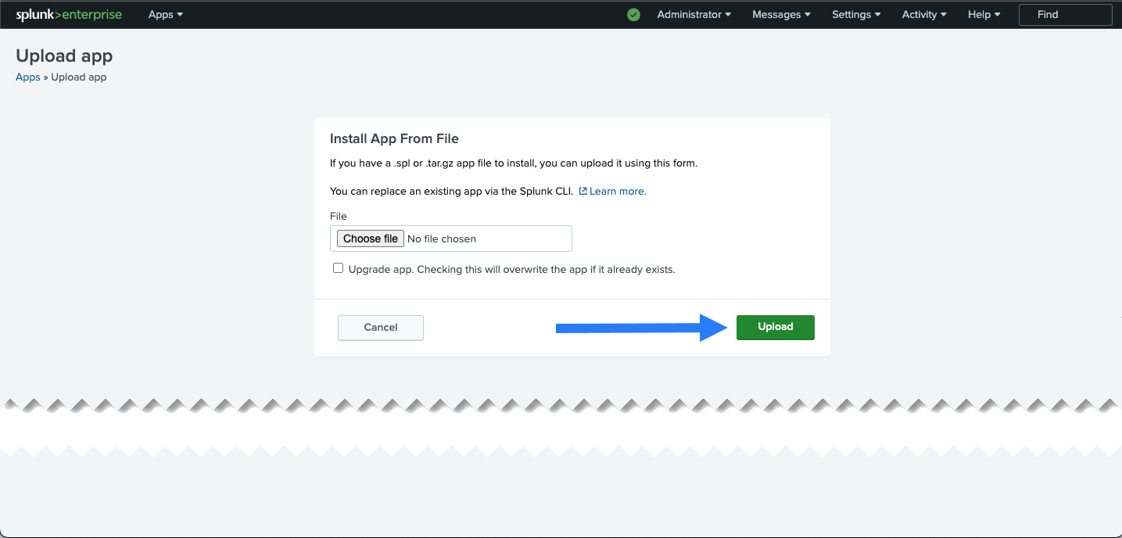Click the caret arrow next to Apps
The height and width of the screenshot is (538, 1122).
(x=180, y=15)
